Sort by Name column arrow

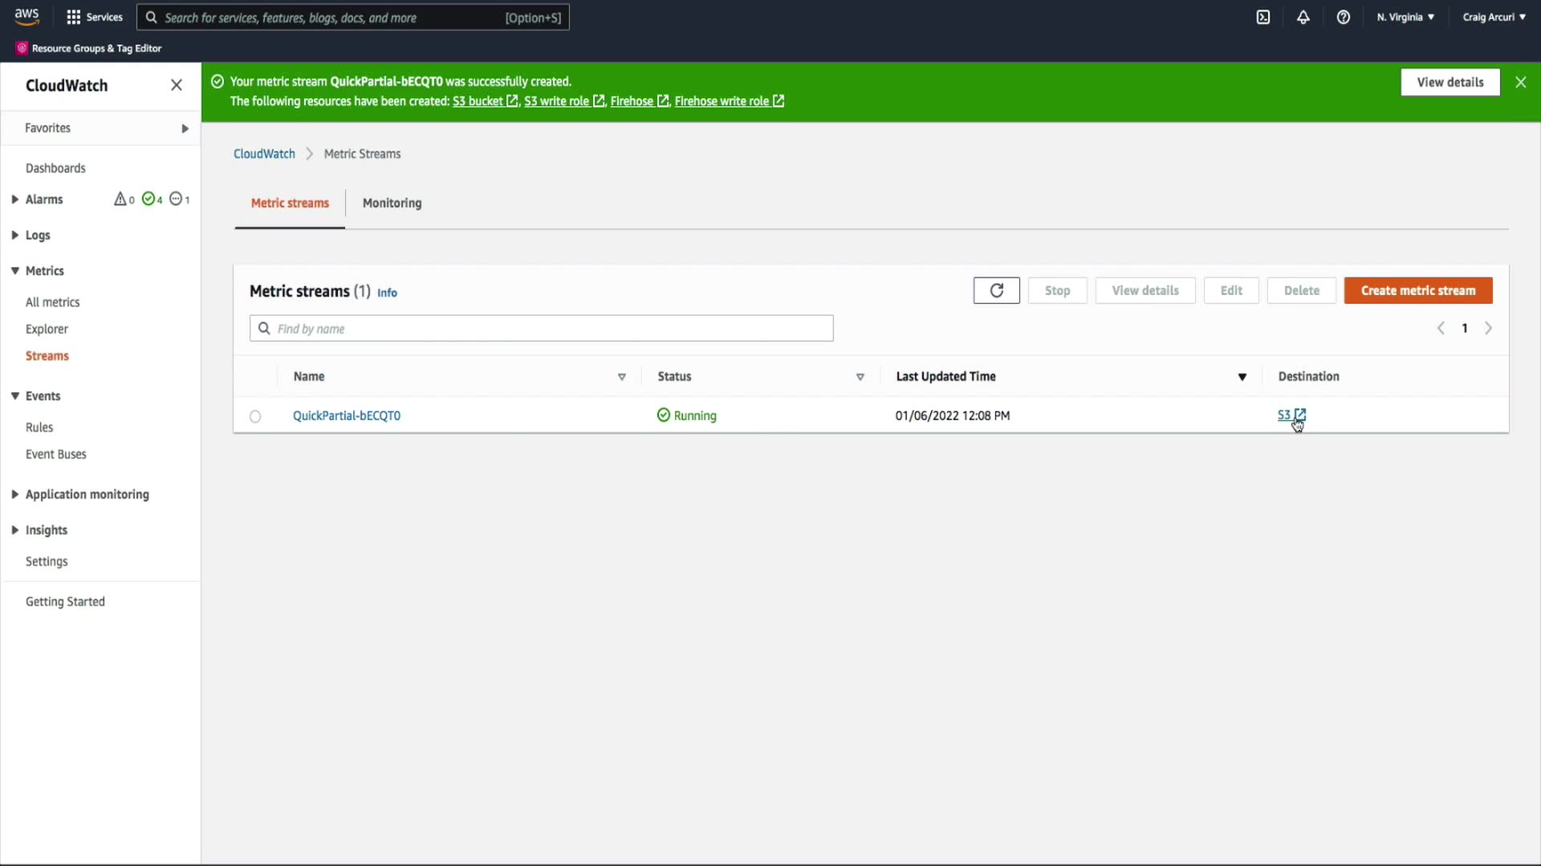(621, 377)
